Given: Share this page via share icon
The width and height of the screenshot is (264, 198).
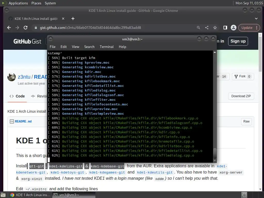Looking at the screenshot, I should [207, 28].
